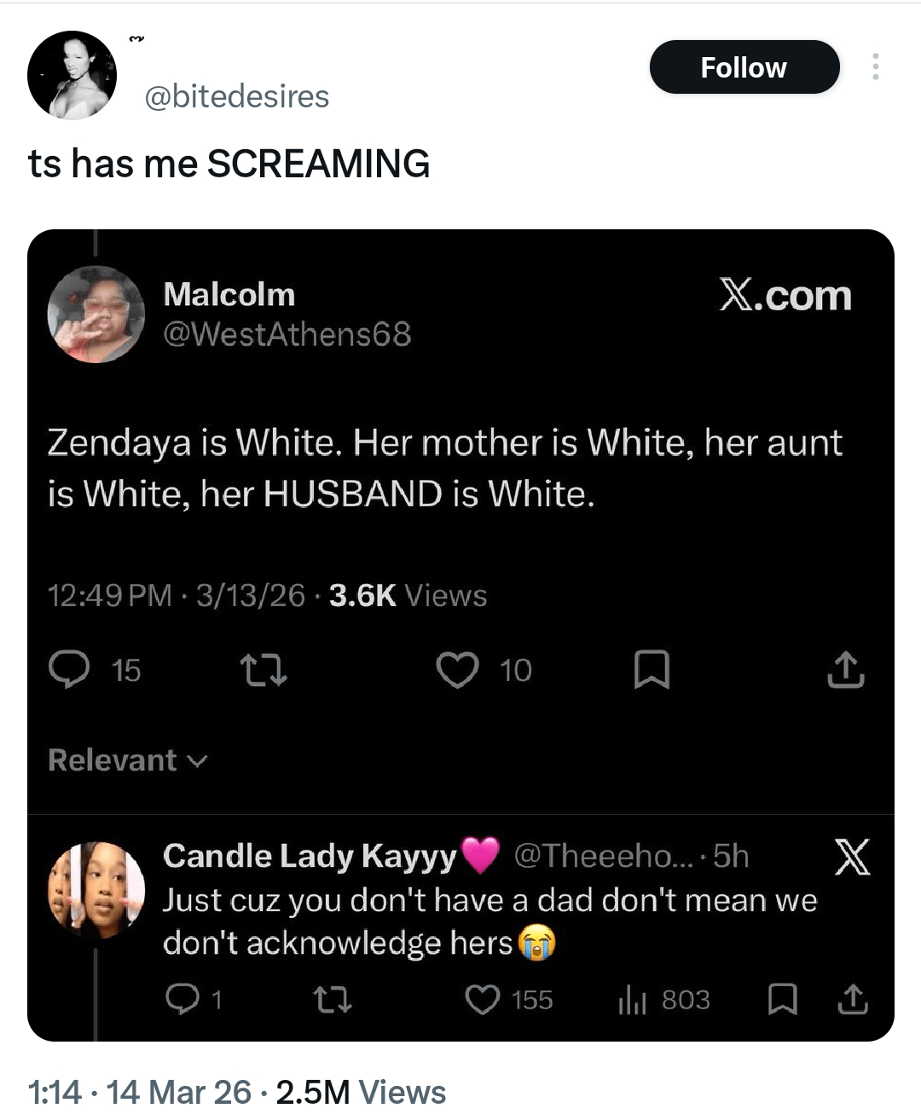This screenshot has width=921, height=1120.
Task: Open Malcolm's profile avatar
Action: pyautogui.click(x=96, y=315)
